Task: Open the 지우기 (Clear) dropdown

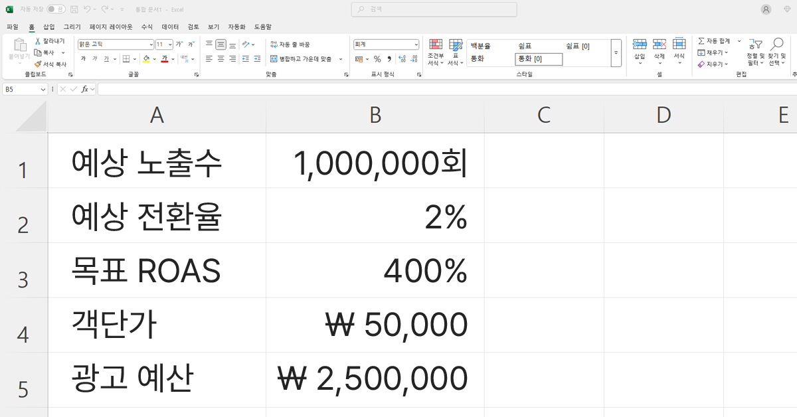Action: click(x=713, y=64)
